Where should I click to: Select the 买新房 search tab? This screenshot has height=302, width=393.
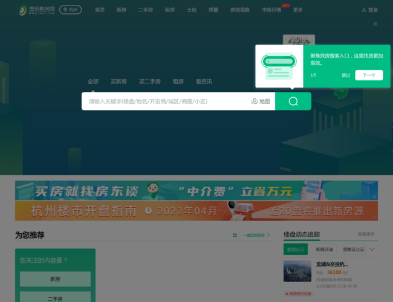coord(119,82)
